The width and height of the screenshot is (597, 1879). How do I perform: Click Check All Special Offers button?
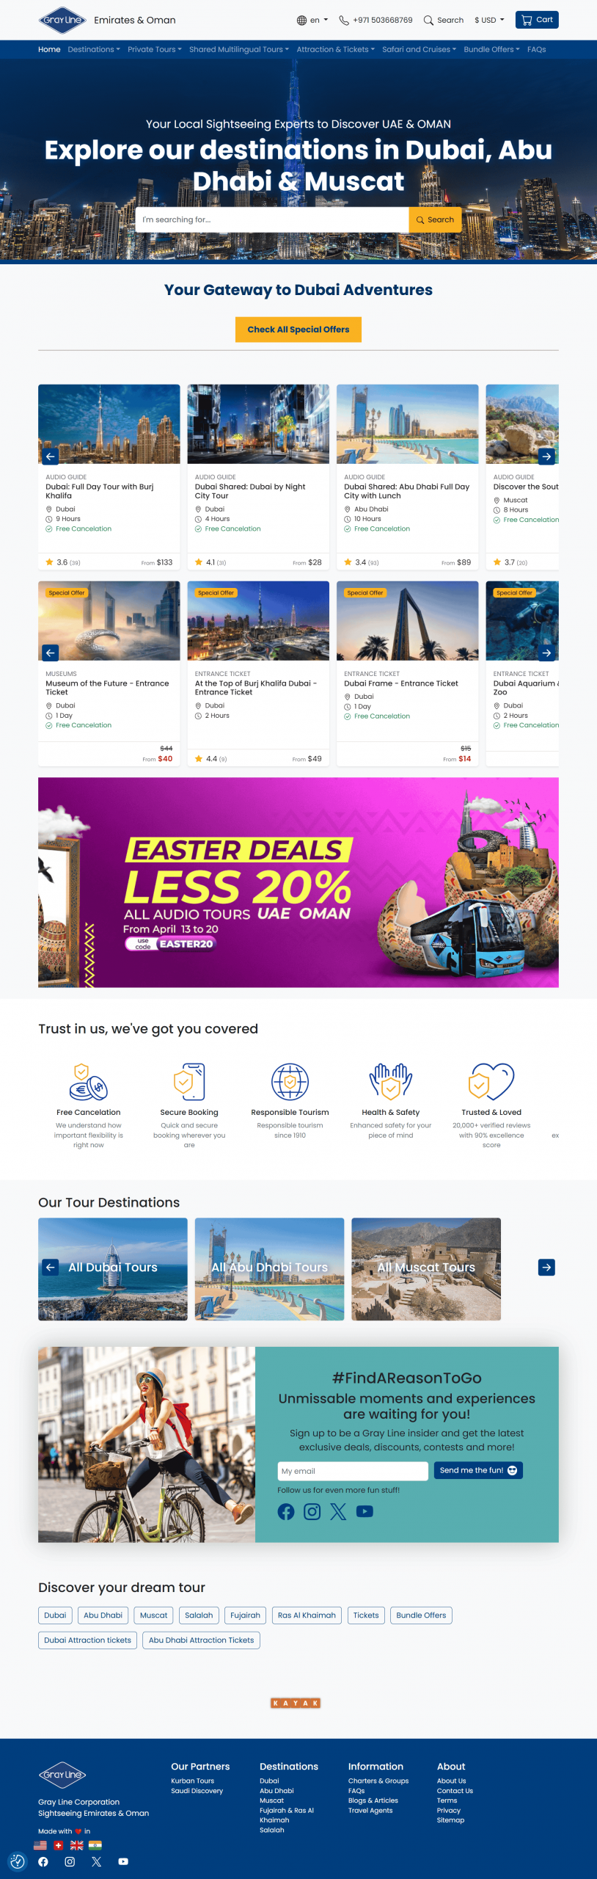point(298,330)
